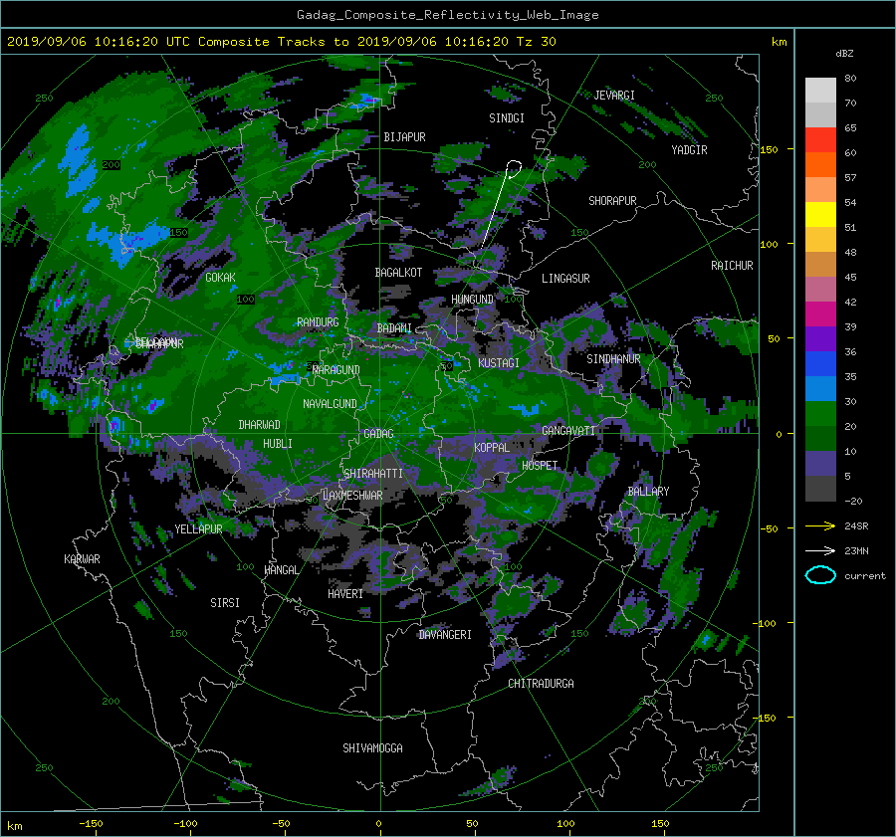Click the '80' value on dBZ scale

[x=850, y=79]
